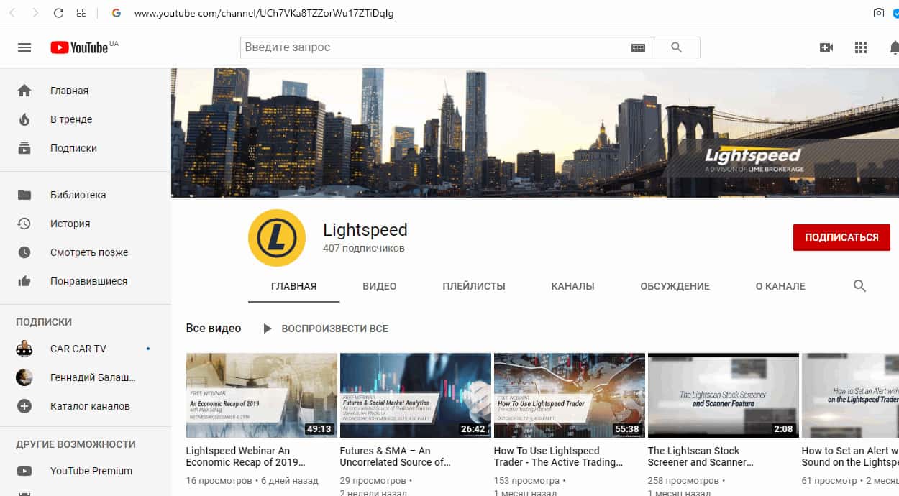Click the camera snapshot icon in address bar

pos(878,13)
